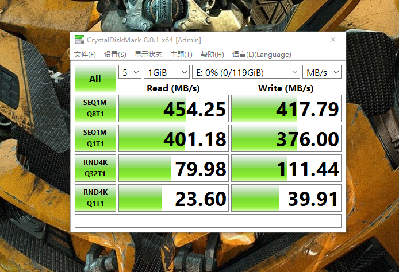Click the Read (MB/s) column header
The width and height of the screenshot is (399, 272).
pyautogui.click(x=173, y=88)
